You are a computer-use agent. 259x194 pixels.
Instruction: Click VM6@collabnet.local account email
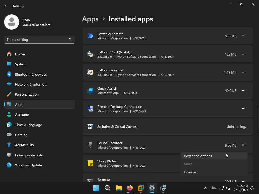tap(37, 25)
